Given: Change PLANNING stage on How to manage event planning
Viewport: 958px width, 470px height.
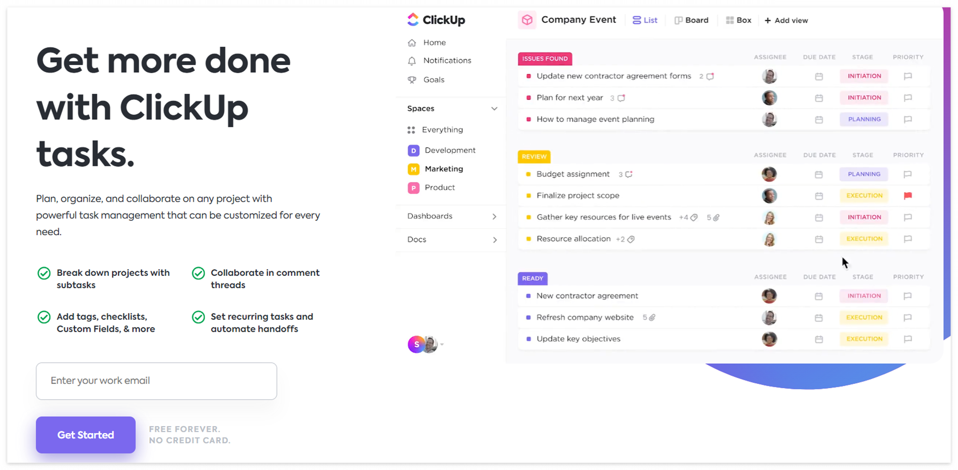Looking at the screenshot, I should [864, 119].
